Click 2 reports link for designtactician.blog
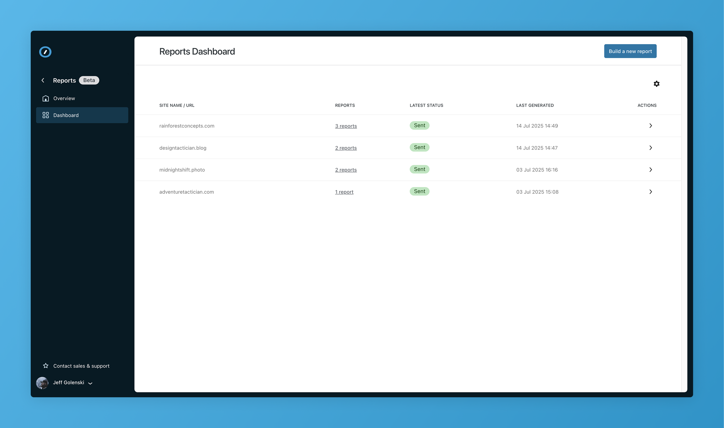Viewport: 724px width, 428px height. point(346,148)
